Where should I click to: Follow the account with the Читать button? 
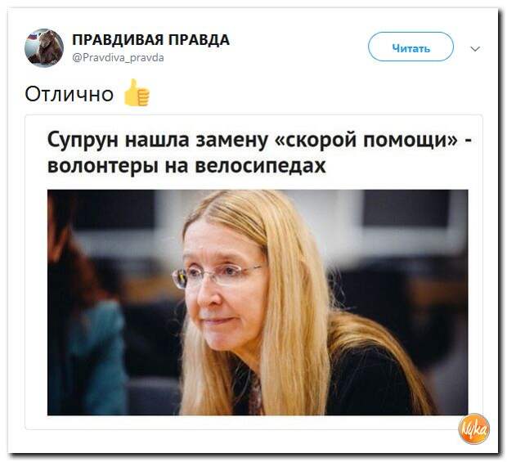click(411, 47)
